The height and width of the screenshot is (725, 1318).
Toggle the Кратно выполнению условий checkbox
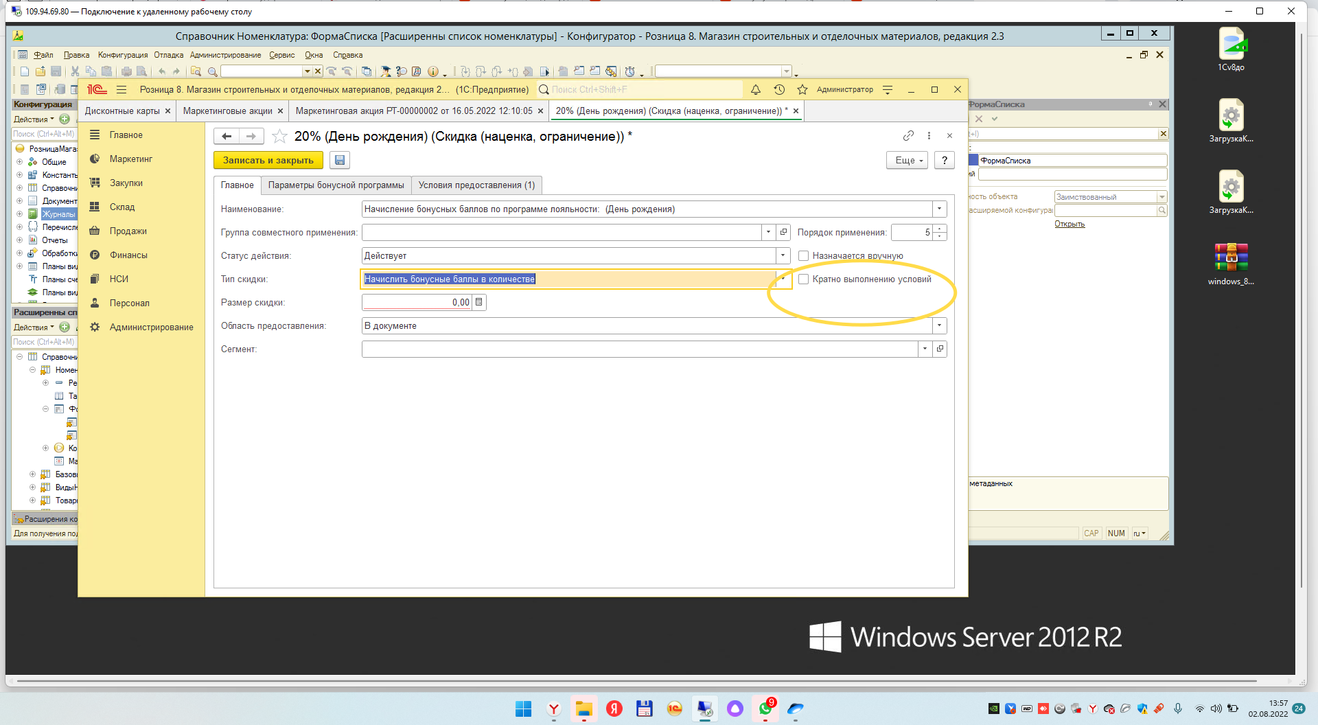[x=803, y=279]
